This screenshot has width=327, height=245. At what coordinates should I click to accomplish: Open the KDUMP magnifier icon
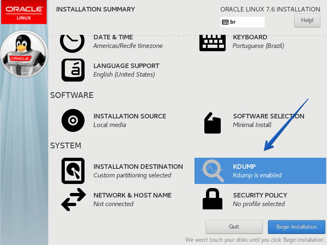pyautogui.click(x=213, y=171)
